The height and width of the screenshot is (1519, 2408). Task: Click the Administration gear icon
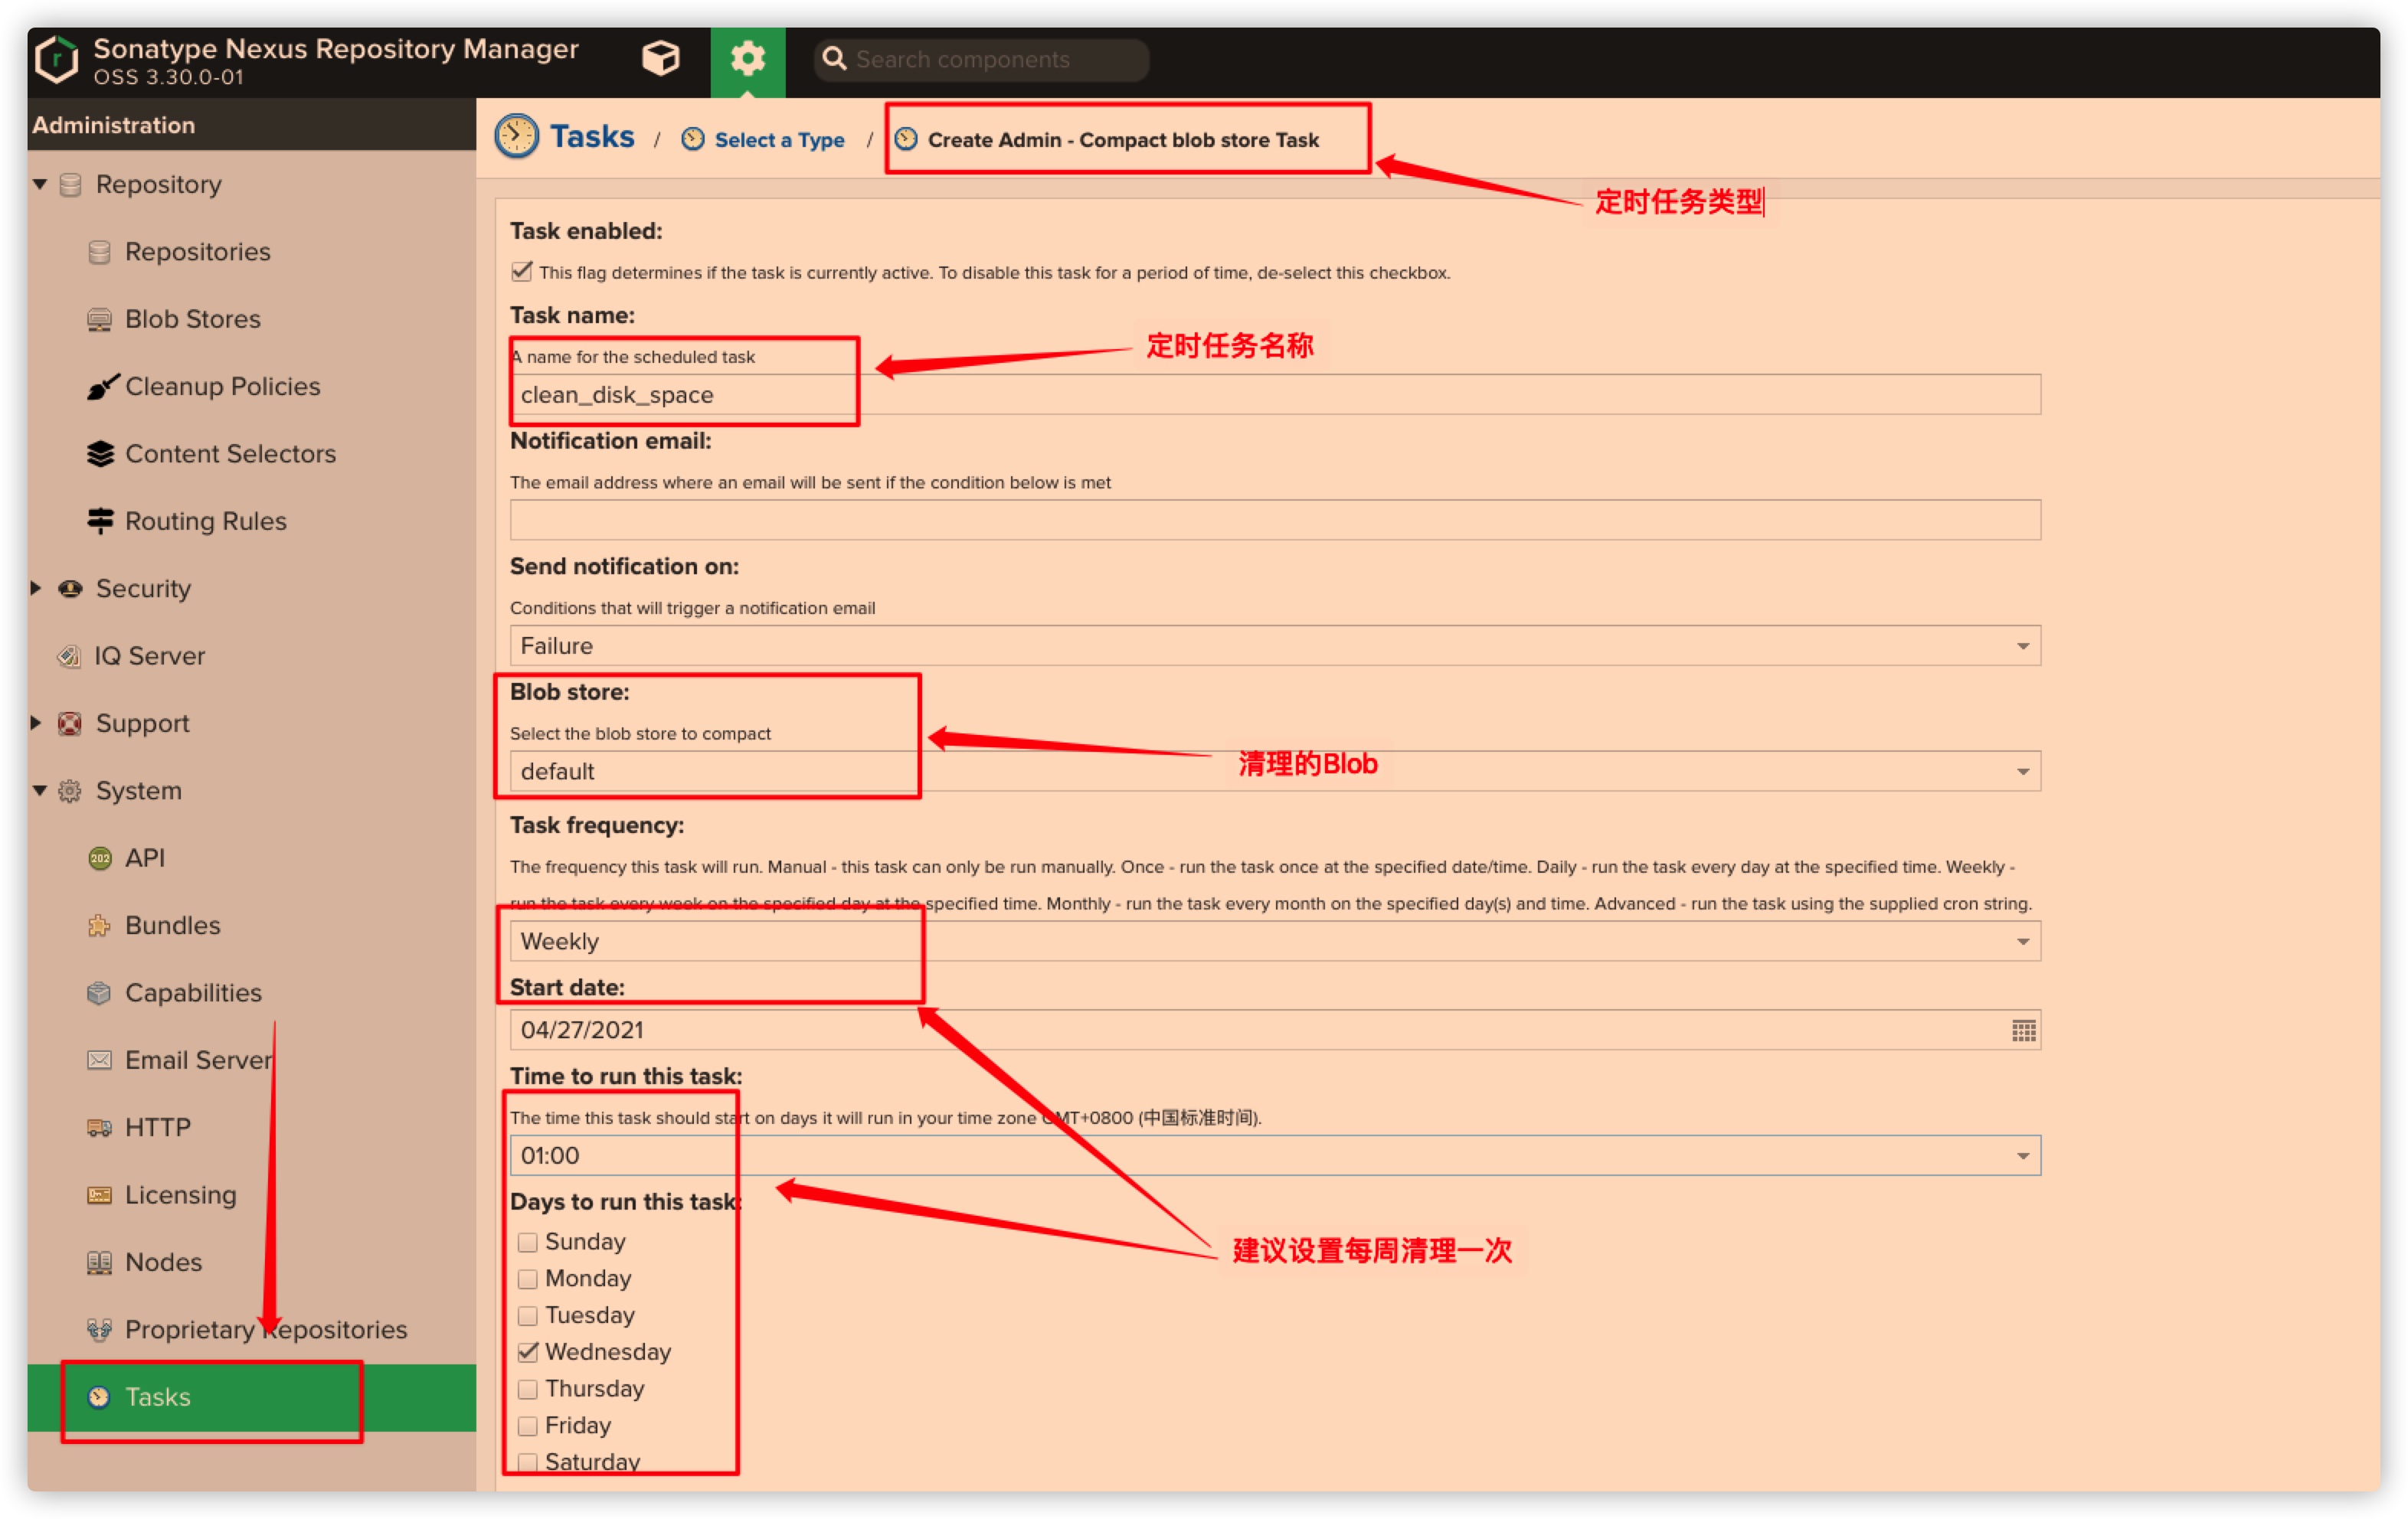coord(747,59)
